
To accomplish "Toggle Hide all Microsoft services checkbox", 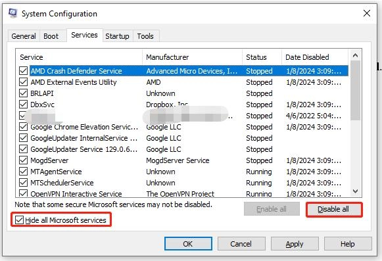I will point(19,220).
